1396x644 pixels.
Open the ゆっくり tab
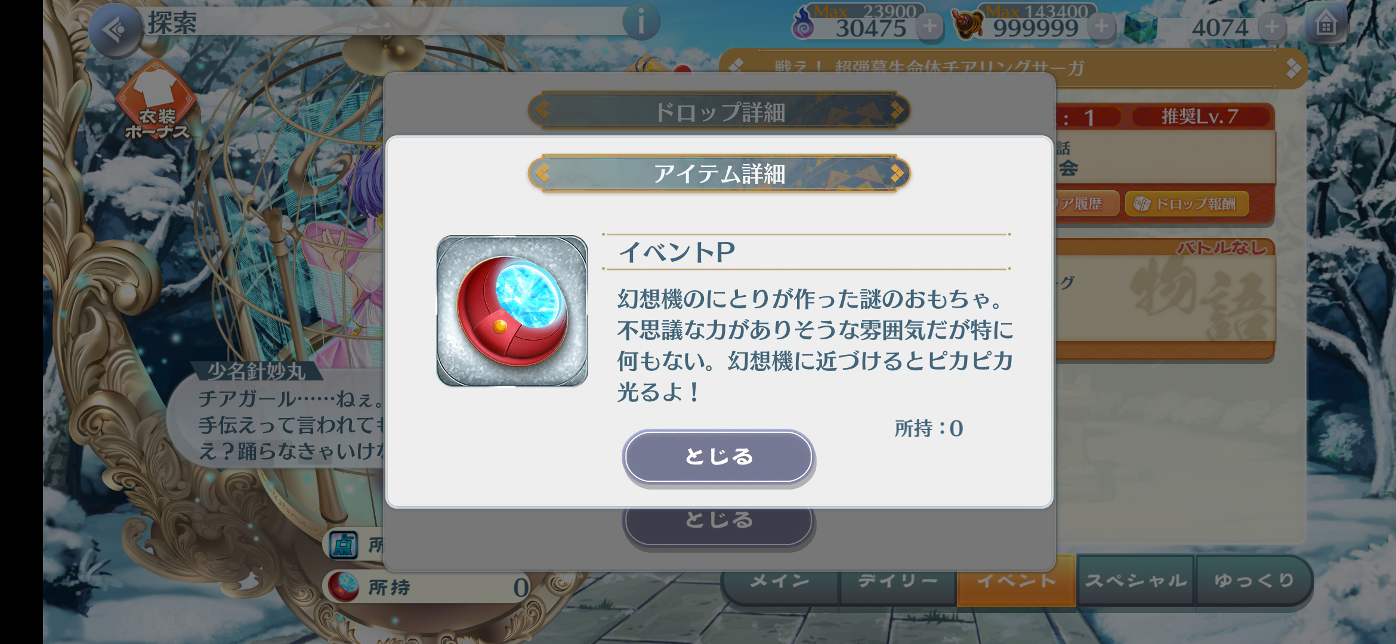pos(1254,581)
